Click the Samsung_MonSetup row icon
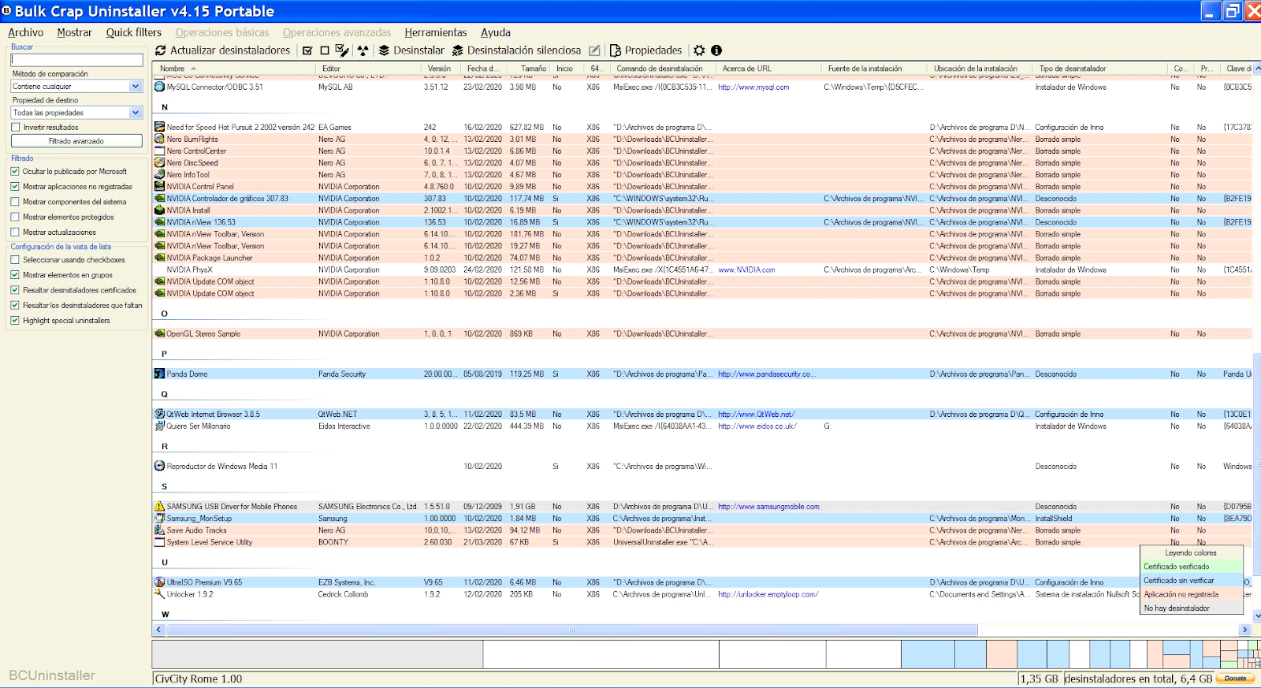This screenshot has width=1261, height=688. point(159,519)
